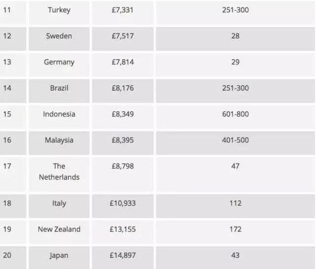Select the Japan cost £14,897
The image size is (316, 269).
pyautogui.click(x=123, y=255)
